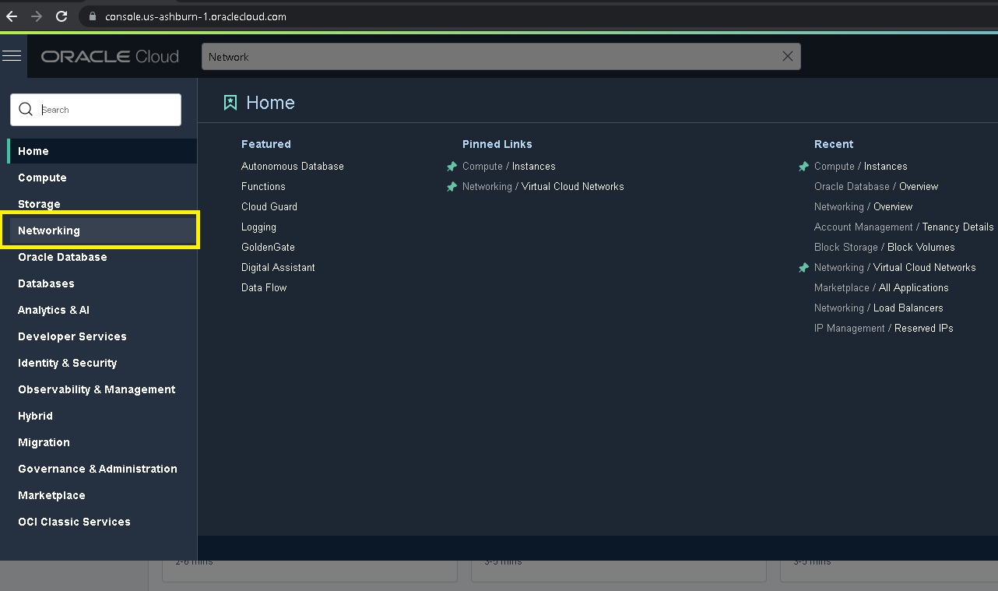Click the Home bookmark icon
Viewport: 998px width, 591px height.
pyautogui.click(x=230, y=103)
